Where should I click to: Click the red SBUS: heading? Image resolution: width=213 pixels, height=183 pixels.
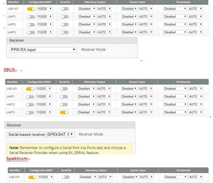click(10, 70)
